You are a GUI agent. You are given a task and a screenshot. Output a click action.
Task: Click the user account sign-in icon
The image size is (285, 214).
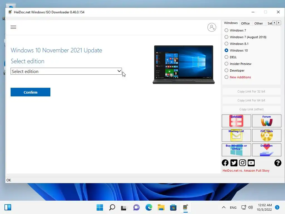212,27
